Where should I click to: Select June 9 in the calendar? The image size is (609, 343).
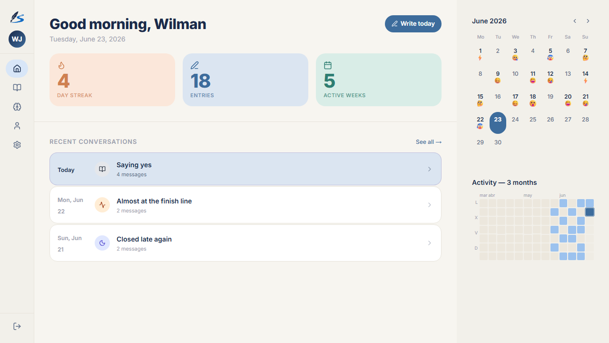(x=498, y=77)
